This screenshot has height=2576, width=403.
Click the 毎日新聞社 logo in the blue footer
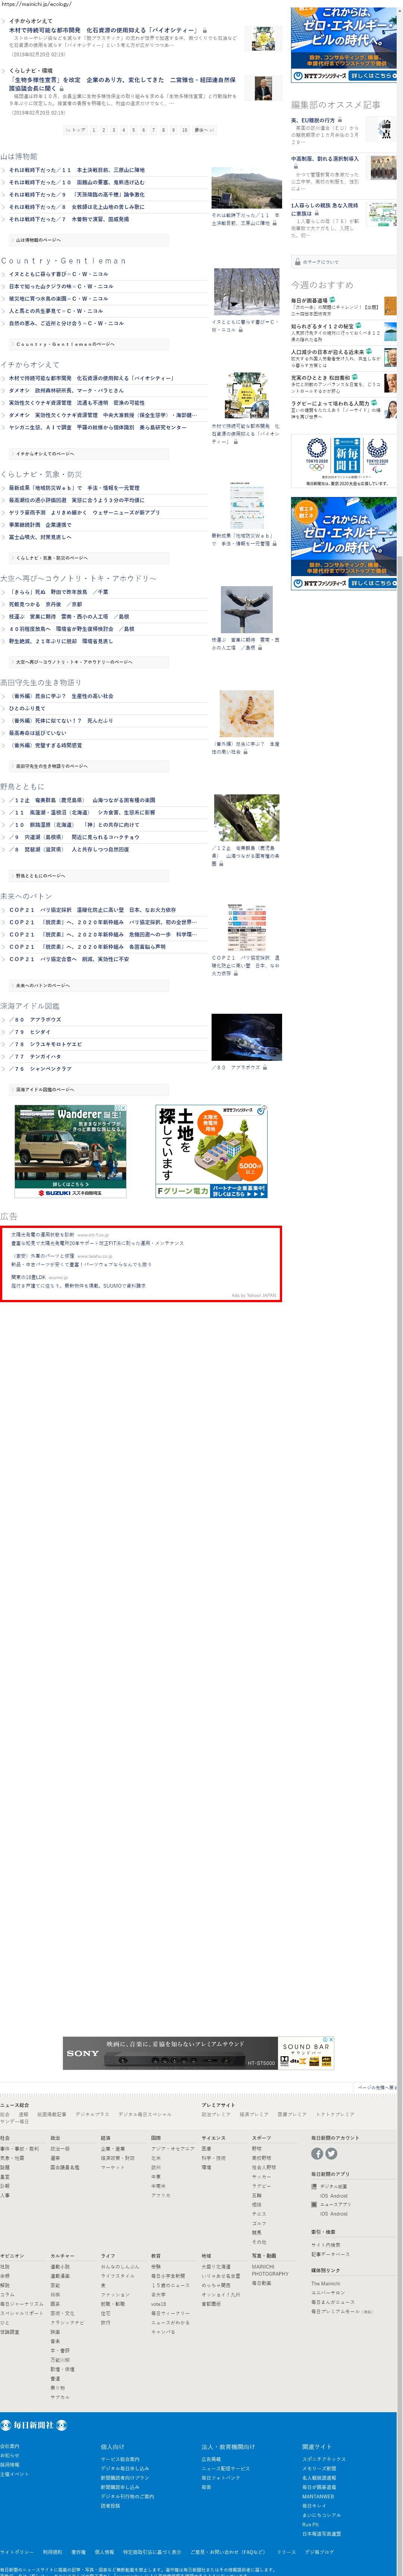[34, 2425]
